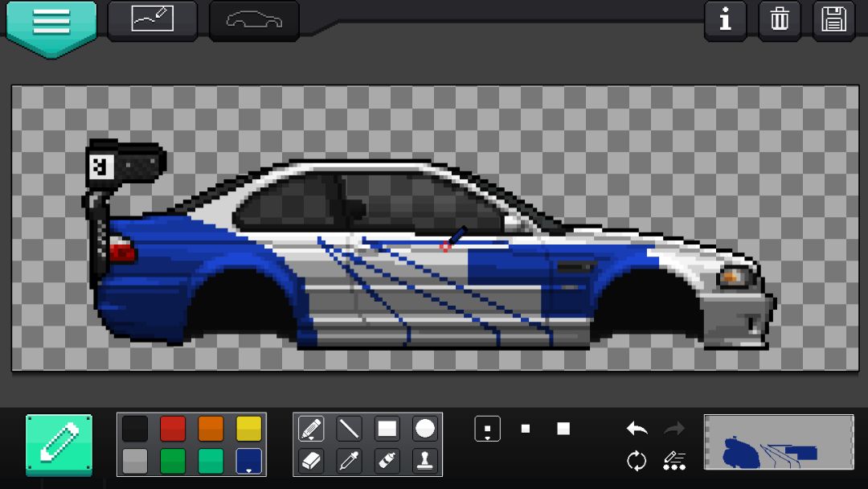868x489 pixels.
Task: Pick the dark green color swatch
Action: click(173, 461)
